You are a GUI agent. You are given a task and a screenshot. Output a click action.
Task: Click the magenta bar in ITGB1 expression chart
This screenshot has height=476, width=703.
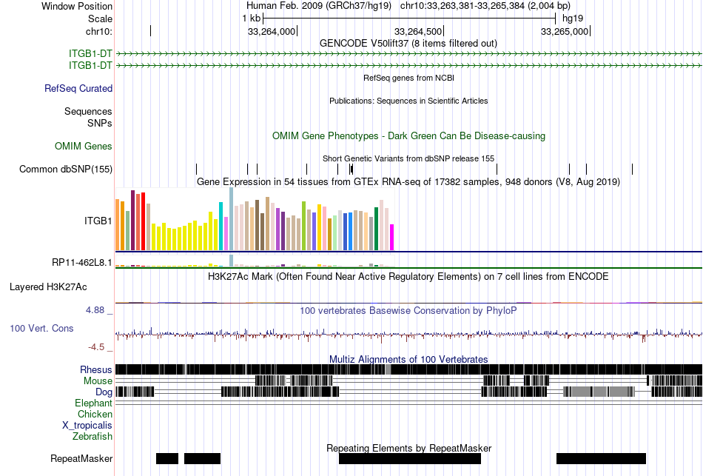pyautogui.click(x=392, y=238)
